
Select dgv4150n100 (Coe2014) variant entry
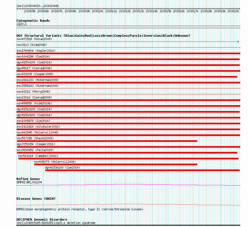click(34, 62)
